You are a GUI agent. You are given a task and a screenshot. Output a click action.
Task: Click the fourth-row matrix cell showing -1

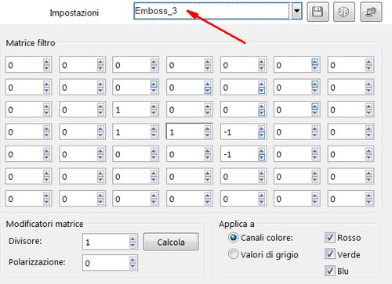coord(239,131)
